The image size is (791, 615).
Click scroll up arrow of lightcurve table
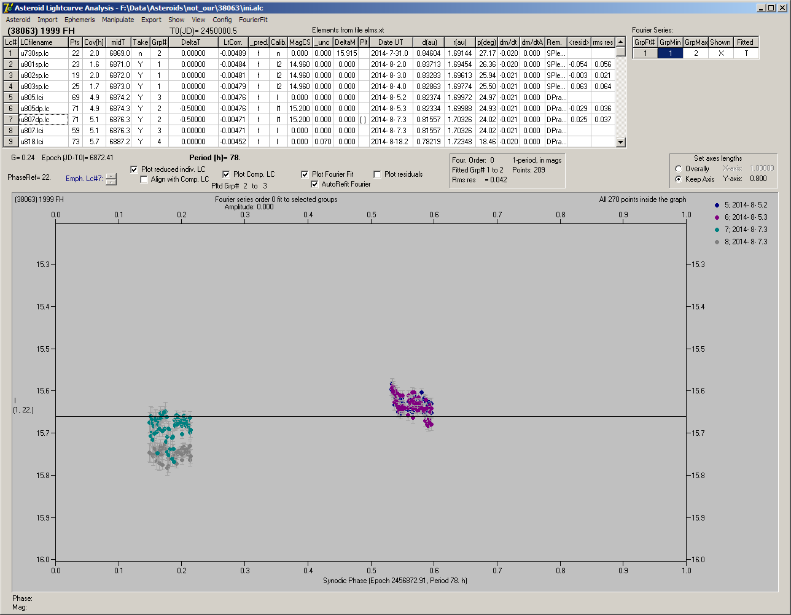pos(620,42)
